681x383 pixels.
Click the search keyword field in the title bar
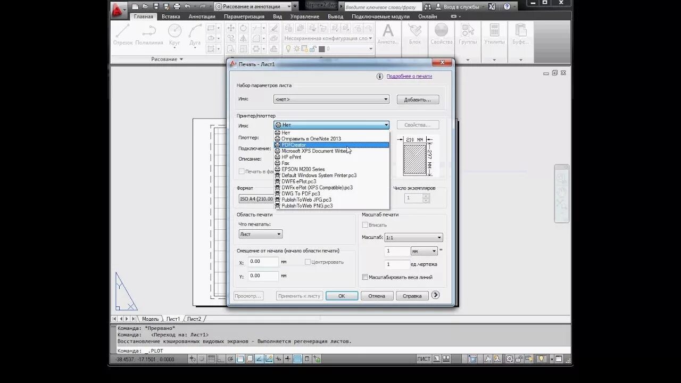pyautogui.click(x=383, y=7)
